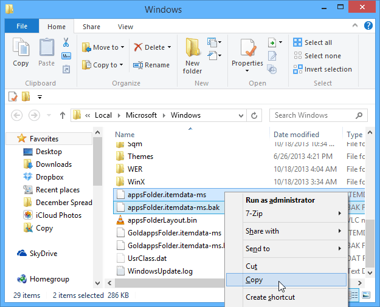
Task: Click the Paste shortcut icon in Clipboard group
Action: (x=66, y=69)
